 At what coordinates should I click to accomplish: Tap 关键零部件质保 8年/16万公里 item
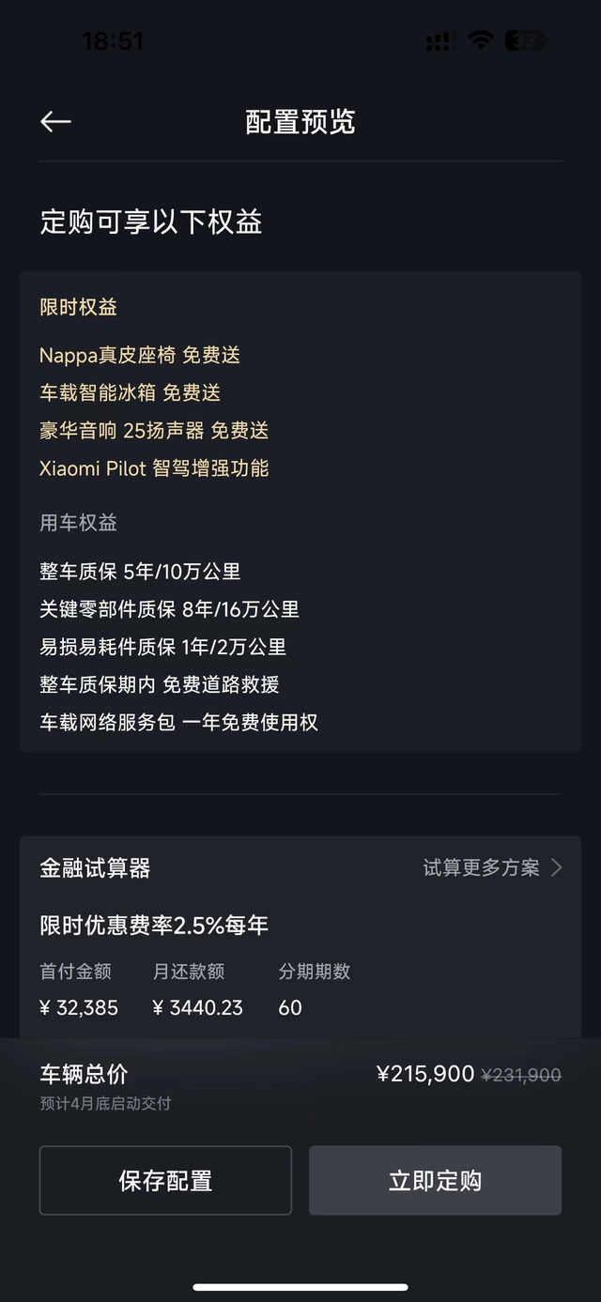click(x=169, y=608)
